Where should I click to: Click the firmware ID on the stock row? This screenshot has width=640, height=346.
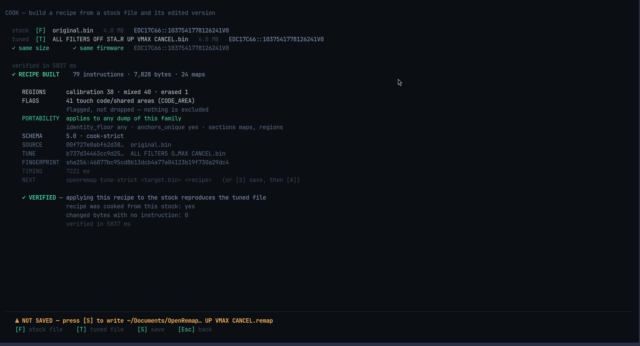coord(181,30)
